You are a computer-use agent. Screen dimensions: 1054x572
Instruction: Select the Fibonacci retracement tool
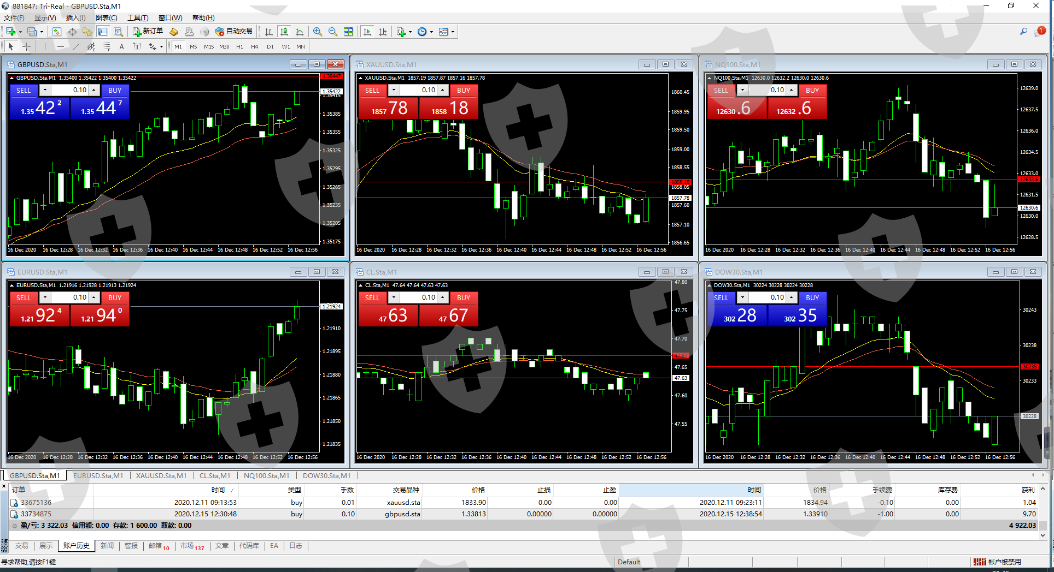tap(106, 47)
